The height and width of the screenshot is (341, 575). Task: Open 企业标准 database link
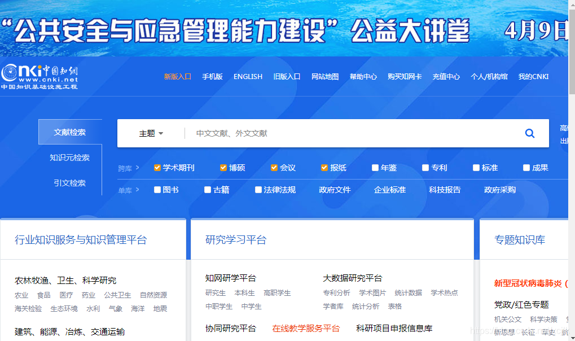point(390,190)
